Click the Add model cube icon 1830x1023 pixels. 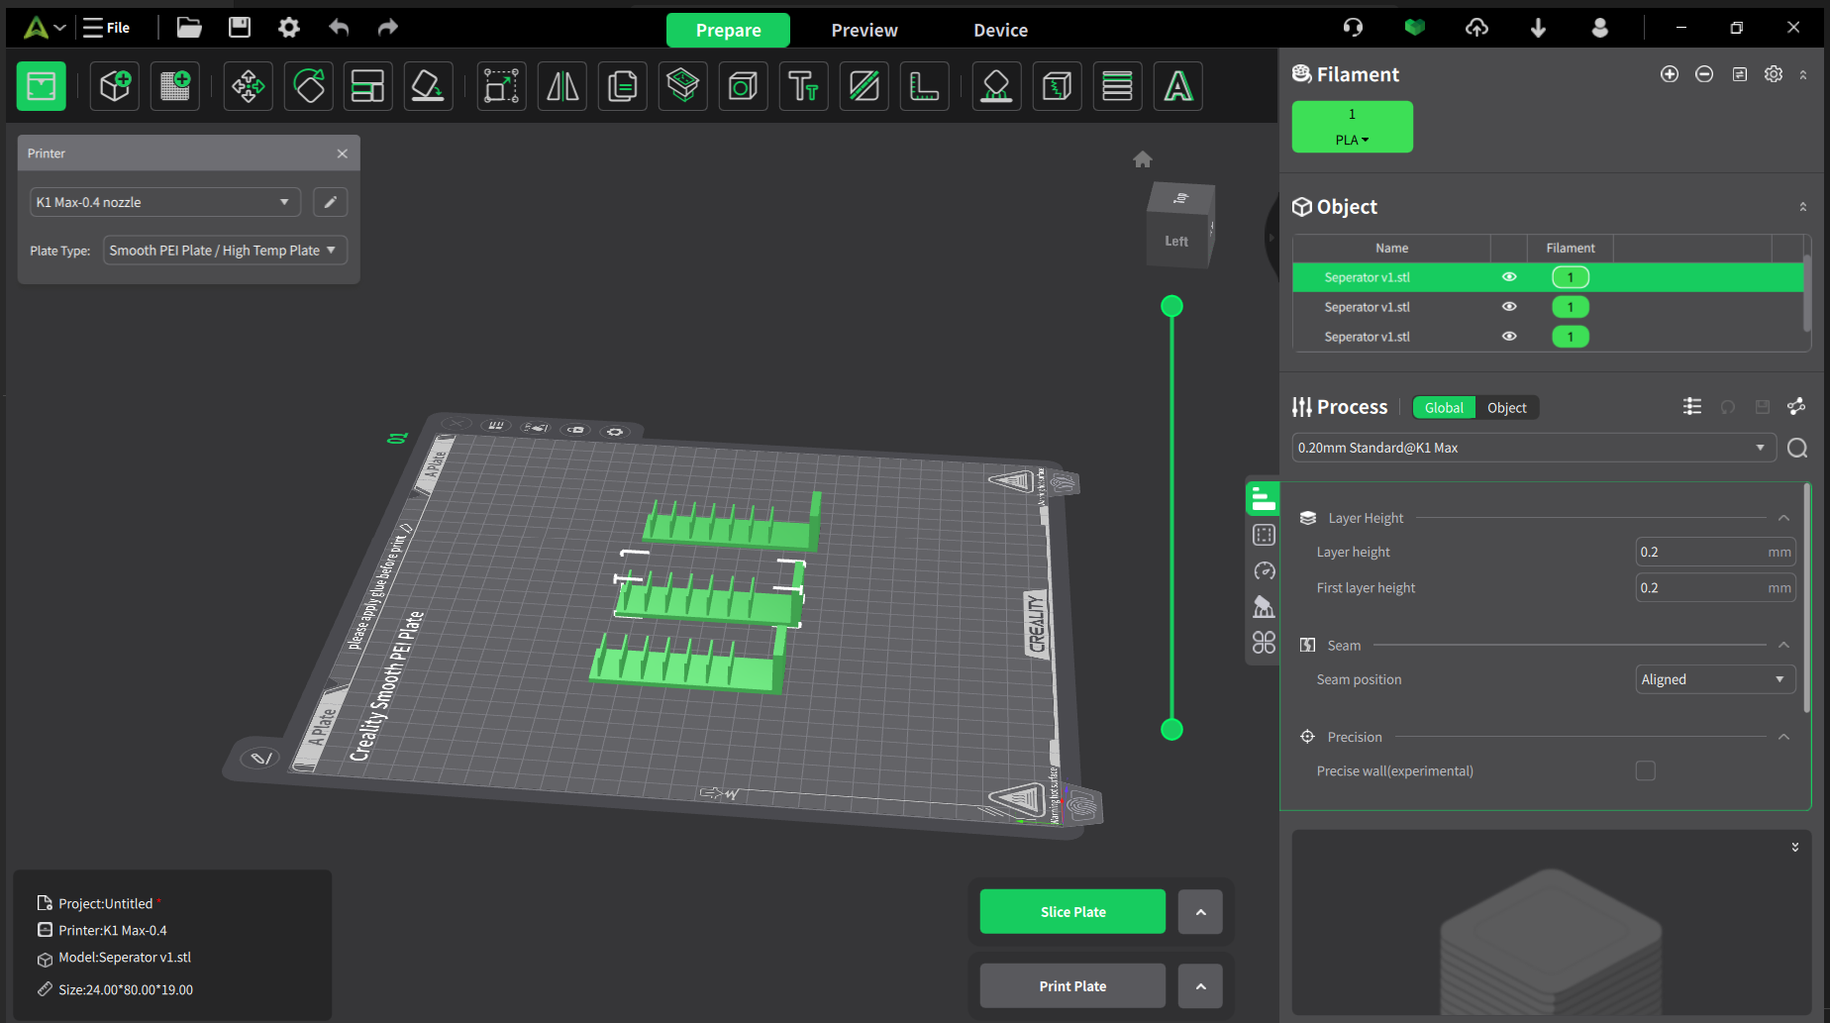[115, 87]
